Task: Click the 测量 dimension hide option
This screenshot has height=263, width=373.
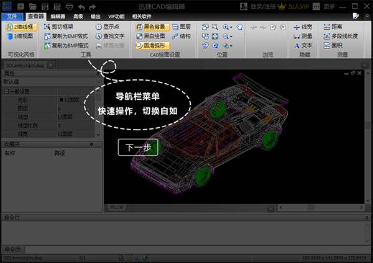Action: 303,36
